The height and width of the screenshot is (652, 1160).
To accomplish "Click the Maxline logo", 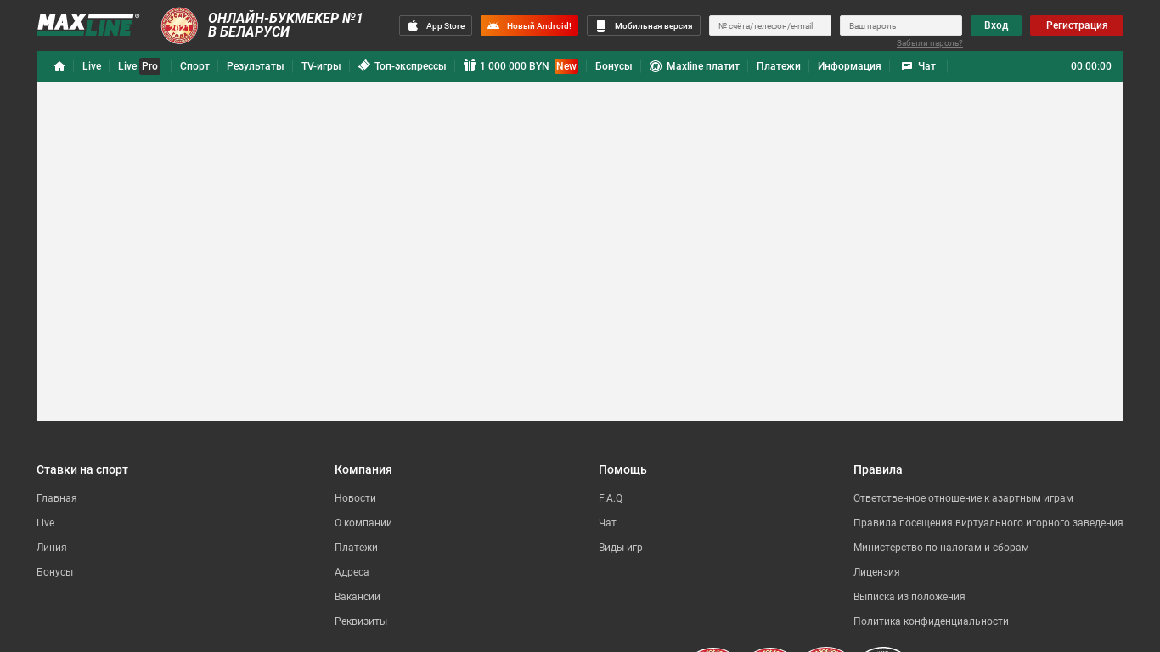I will (87, 25).
